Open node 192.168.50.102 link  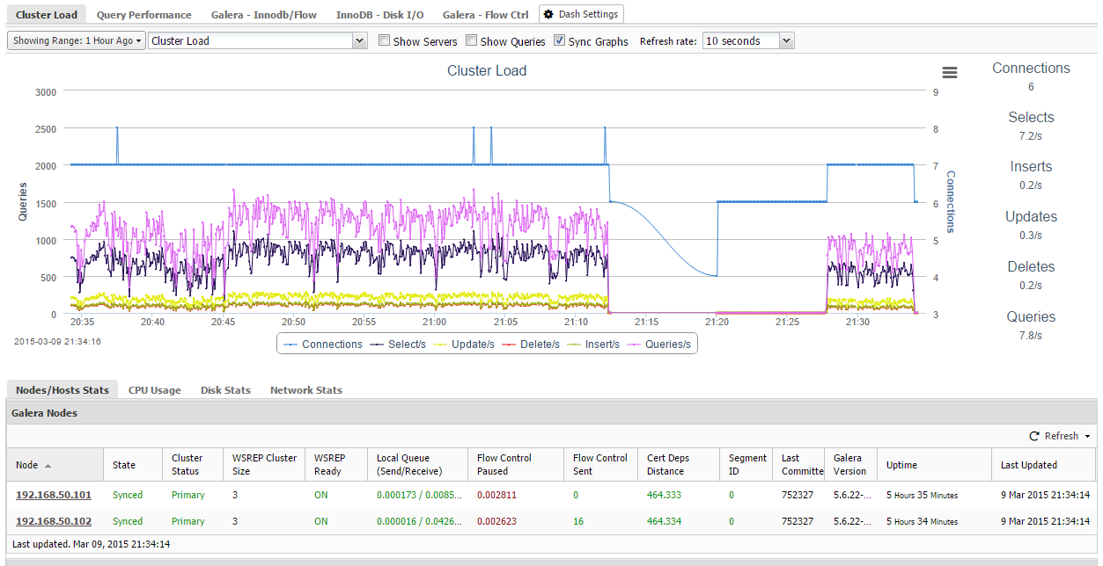point(53,522)
